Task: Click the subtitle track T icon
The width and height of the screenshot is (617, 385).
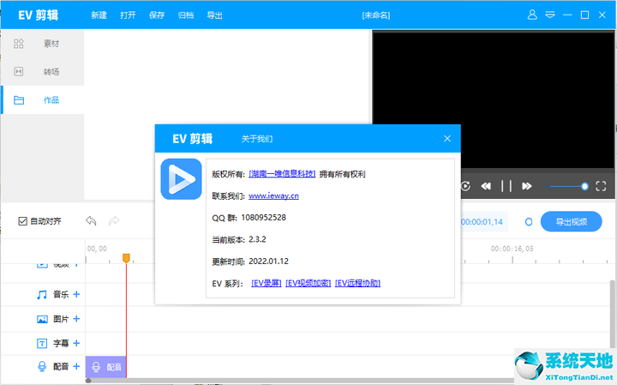Action: point(42,343)
